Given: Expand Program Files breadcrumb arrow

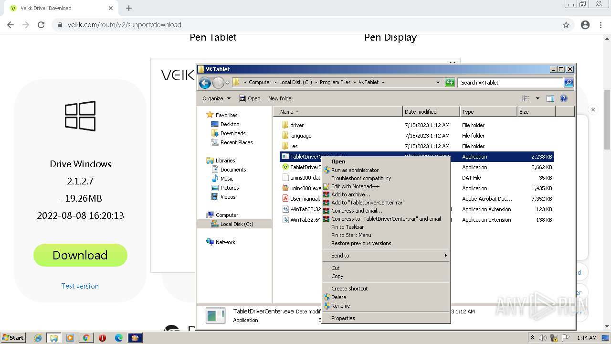Looking at the screenshot, I should click(x=355, y=82).
